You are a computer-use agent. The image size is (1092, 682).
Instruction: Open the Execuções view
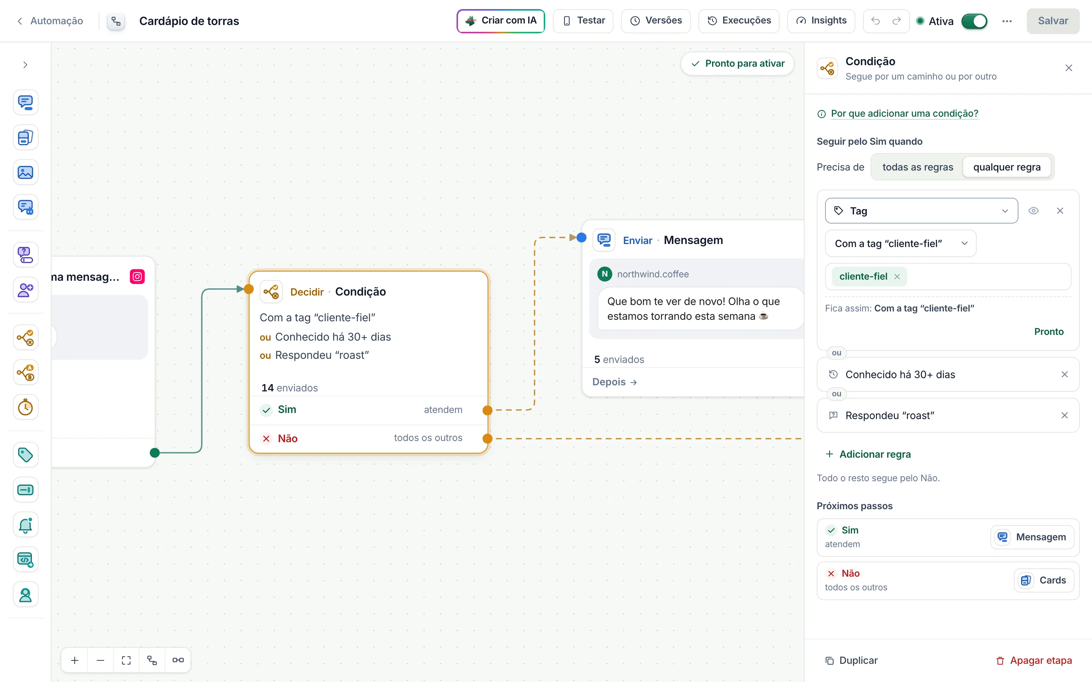click(x=739, y=21)
